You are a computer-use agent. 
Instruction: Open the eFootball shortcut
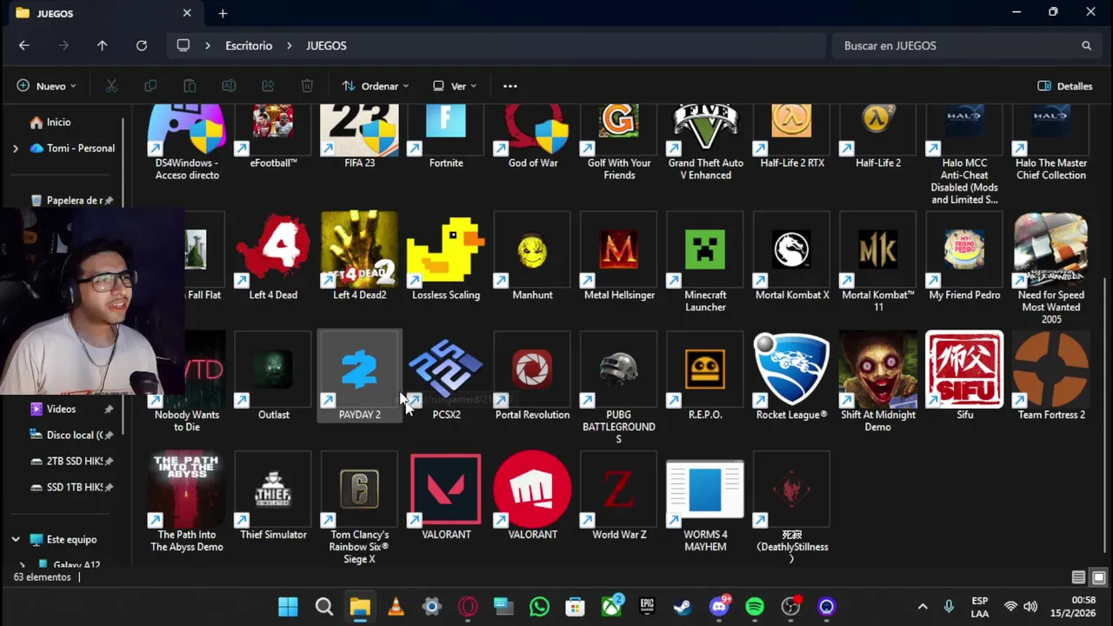tap(273, 130)
